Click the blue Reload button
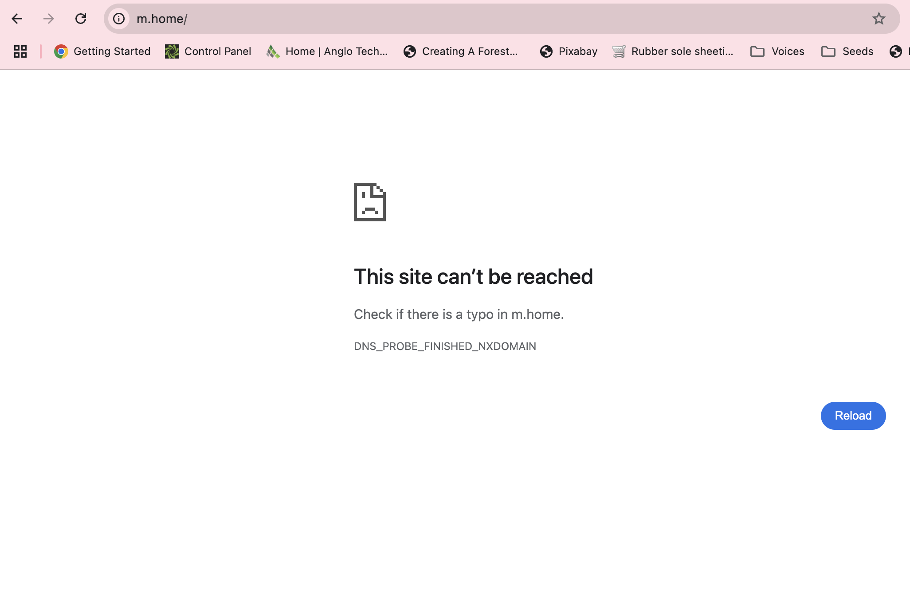This screenshot has width=910, height=597. click(x=853, y=416)
